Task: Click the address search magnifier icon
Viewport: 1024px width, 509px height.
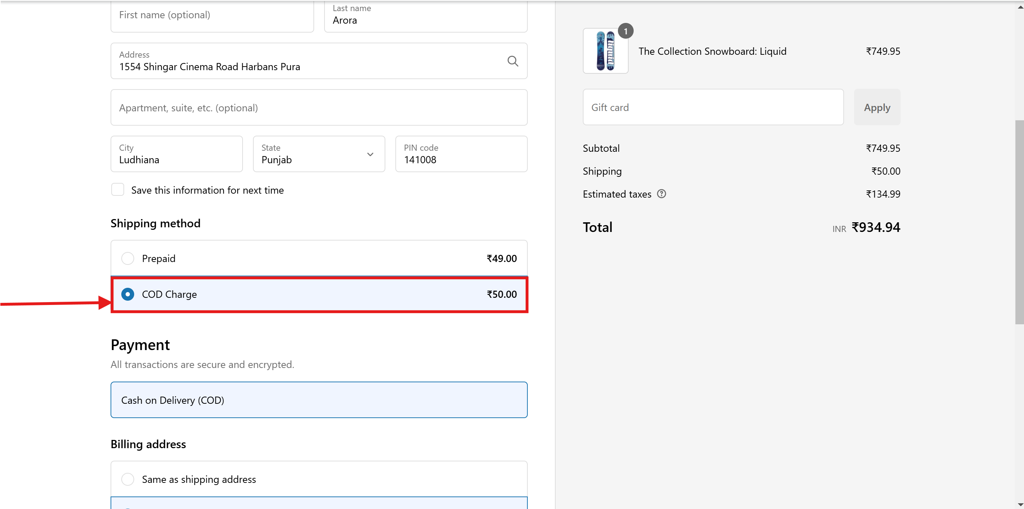Action: coord(512,61)
